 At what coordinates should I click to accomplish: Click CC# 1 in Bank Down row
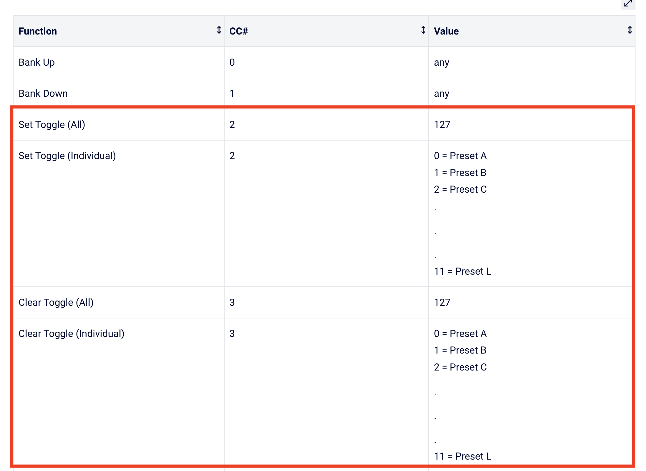[232, 93]
